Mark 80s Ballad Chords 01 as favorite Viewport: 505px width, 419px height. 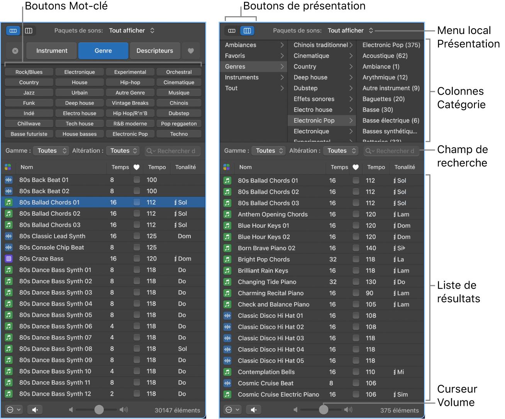137,202
